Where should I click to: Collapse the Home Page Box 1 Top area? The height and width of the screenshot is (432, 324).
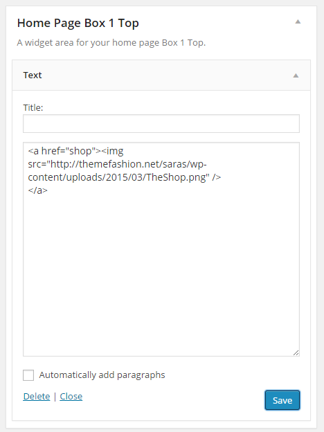click(298, 21)
